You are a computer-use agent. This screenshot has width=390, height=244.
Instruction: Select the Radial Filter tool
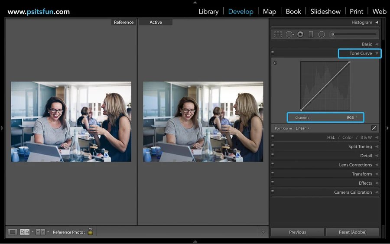coord(322,34)
